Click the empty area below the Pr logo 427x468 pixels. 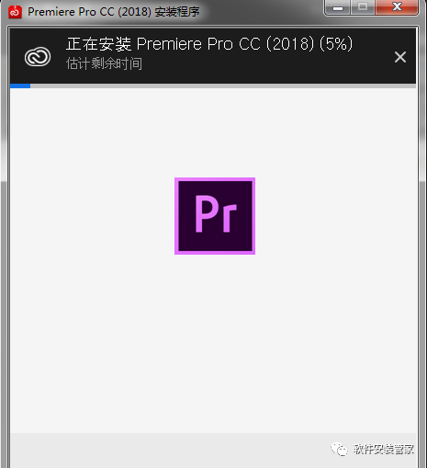click(215, 343)
